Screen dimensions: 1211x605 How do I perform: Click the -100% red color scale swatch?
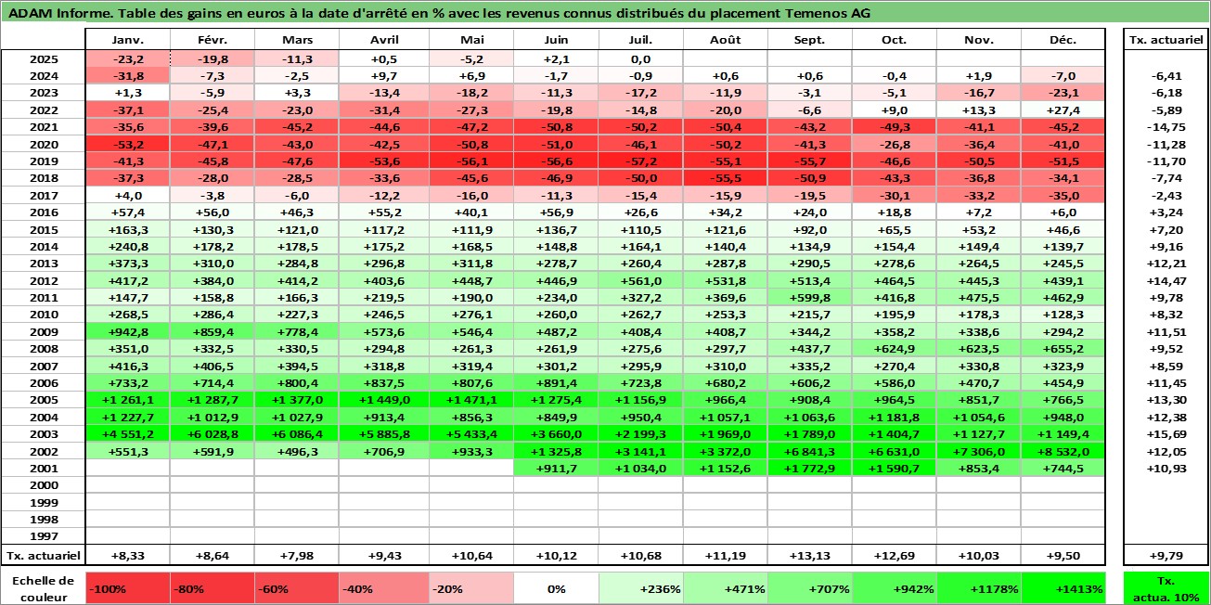[127, 588]
